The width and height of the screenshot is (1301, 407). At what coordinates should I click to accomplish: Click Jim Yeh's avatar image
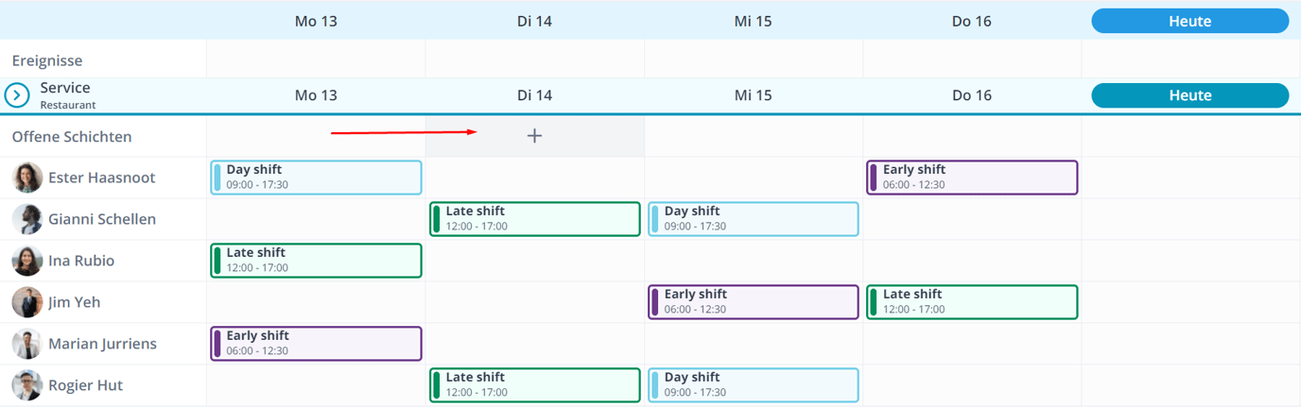(x=27, y=302)
